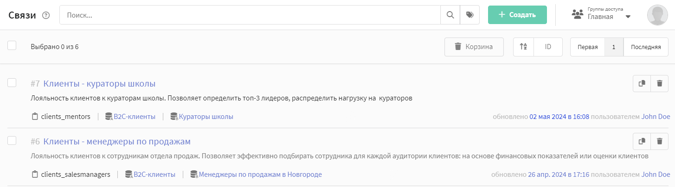Click the sort order icon
The height and width of the screenshot is (187, 675).
[x=523, y=47]
